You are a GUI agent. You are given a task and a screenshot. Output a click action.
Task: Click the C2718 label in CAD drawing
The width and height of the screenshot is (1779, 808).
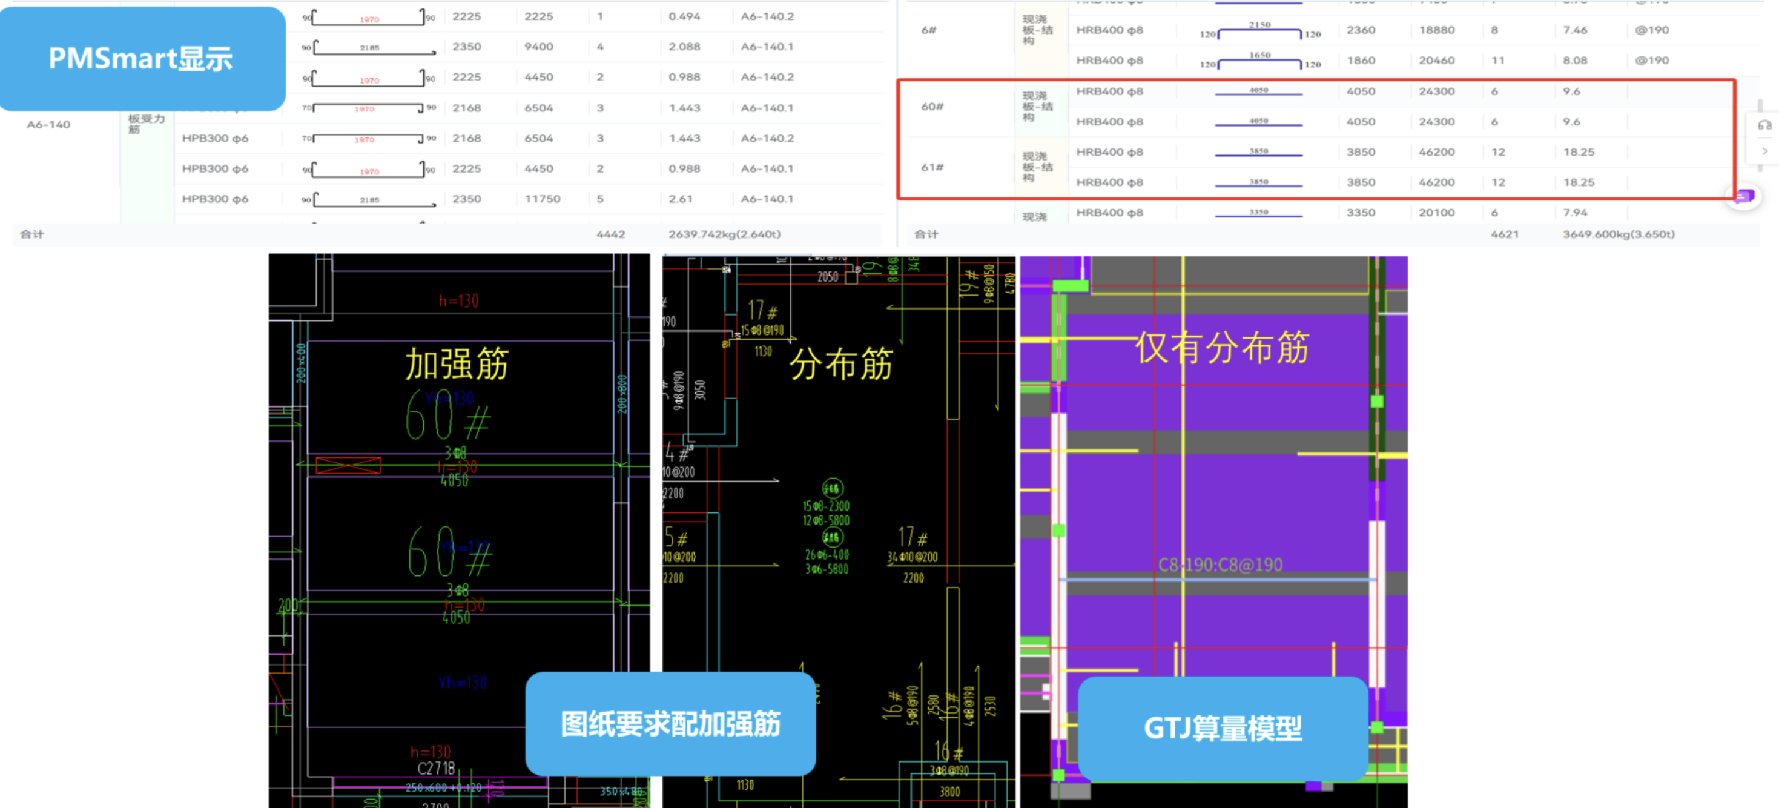pyautogui.click(x=437, y=768)
